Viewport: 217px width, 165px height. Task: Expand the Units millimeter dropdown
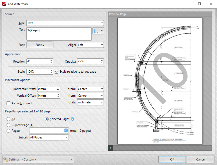coord(90,102)
